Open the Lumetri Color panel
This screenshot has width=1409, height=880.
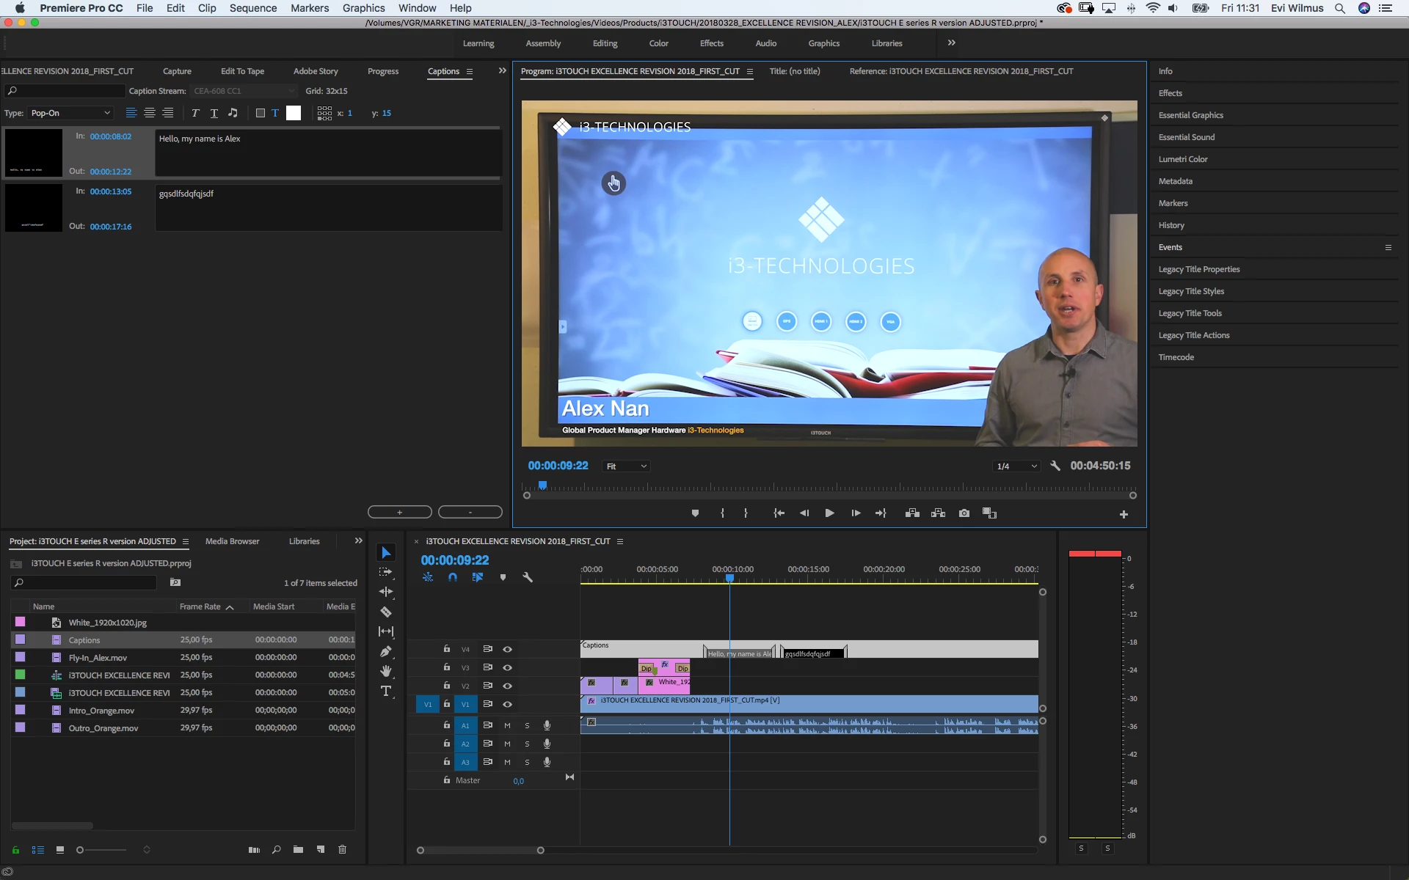[x=1182, y=159]
